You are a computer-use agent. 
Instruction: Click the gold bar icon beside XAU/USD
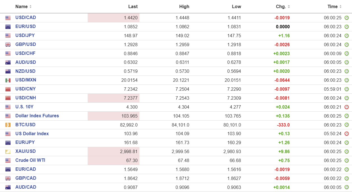pyautogui.click(x=8, y=152)
